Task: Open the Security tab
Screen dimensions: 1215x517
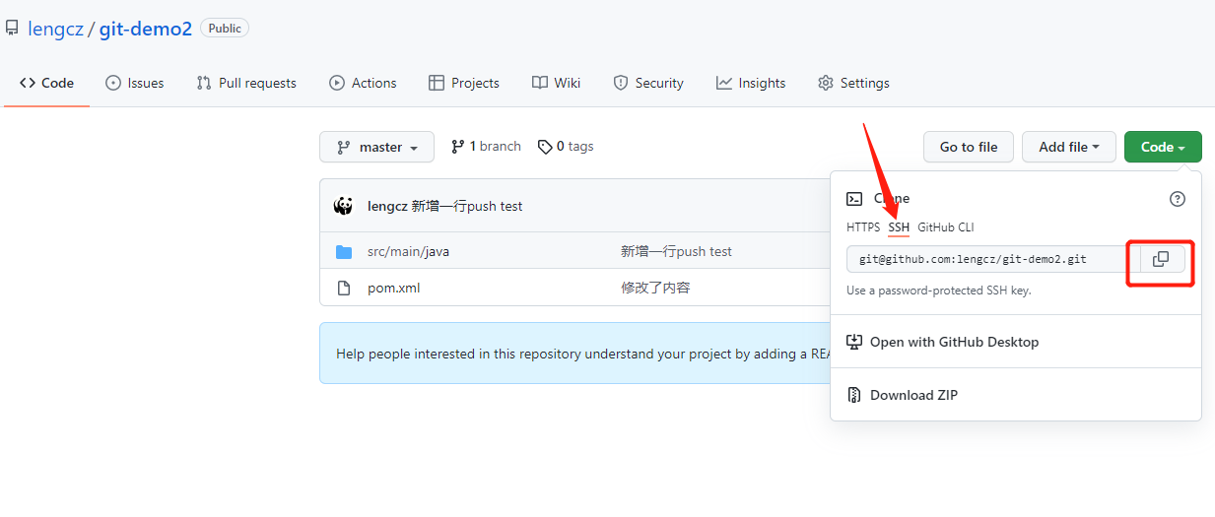Action: [648, 83]
